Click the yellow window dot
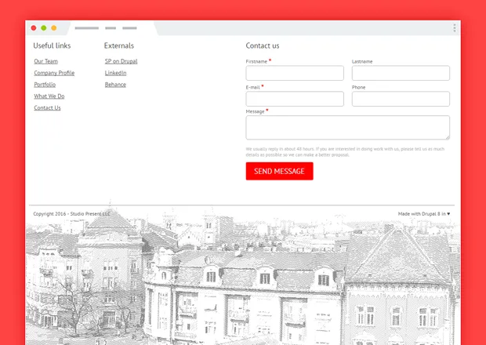486x345 pixels. [54, 28]
